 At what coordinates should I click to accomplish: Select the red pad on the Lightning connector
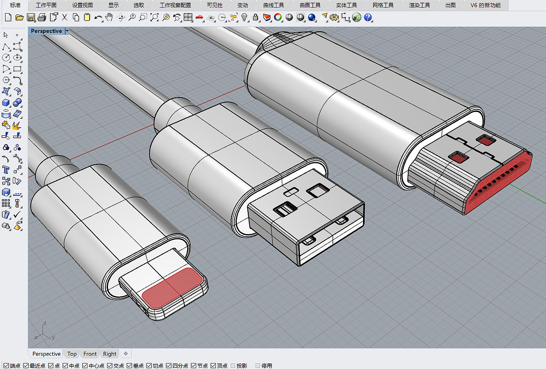click(x=172, y=288)
